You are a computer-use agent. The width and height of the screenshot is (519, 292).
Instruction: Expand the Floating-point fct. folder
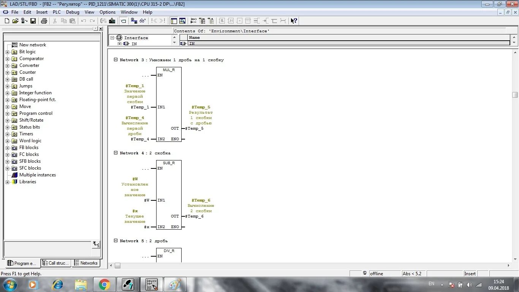(7, 100)
